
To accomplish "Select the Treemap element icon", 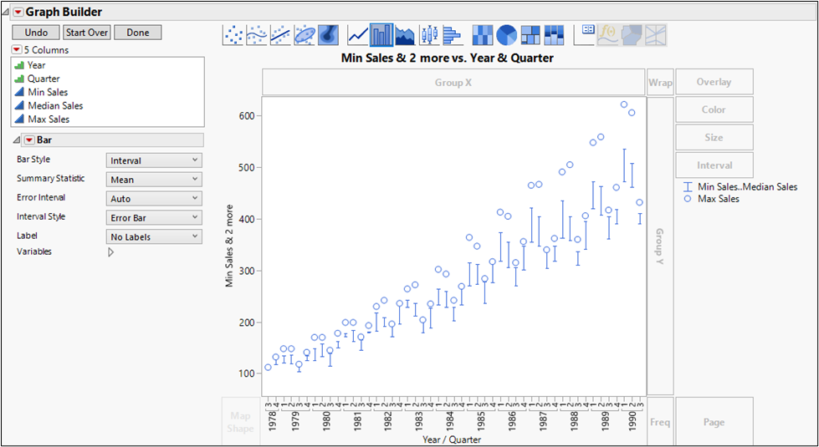I will pos(530,35).
